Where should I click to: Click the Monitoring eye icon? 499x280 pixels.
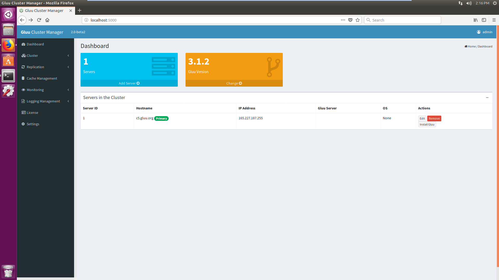pos(23,90)
